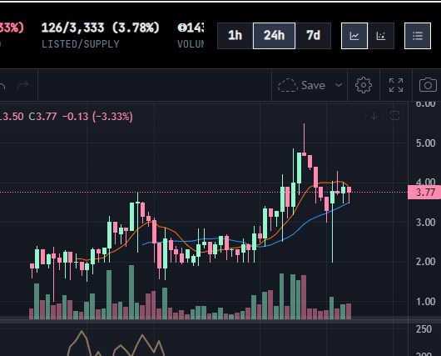Expand the Save dropdown arrow
The width and height of the screenshot is (441, 356).
coord(339,85)
